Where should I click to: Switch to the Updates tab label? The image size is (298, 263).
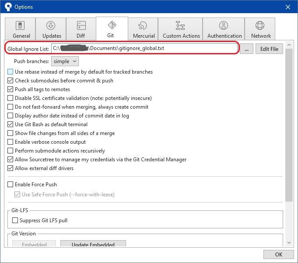pyautogui.click(x=52, y=36)
